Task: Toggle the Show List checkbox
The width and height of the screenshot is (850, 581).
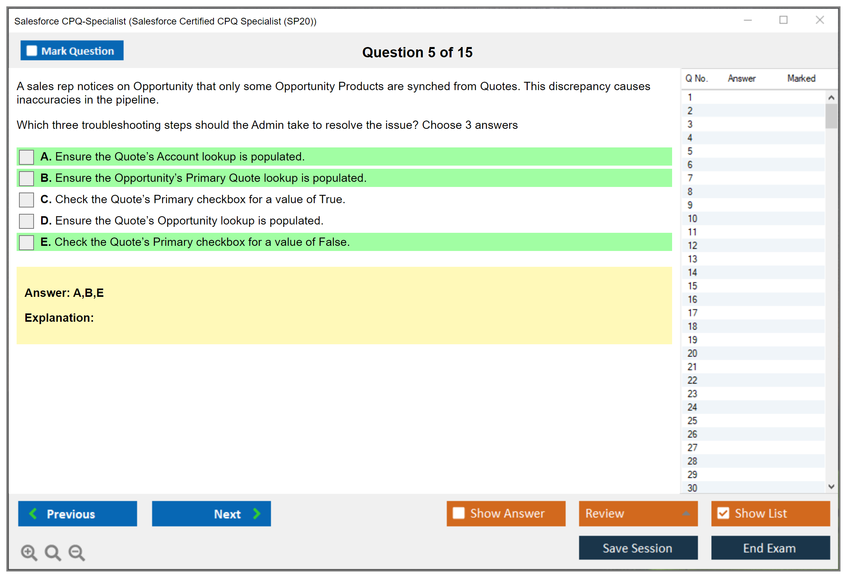Action: coord(723,513)
